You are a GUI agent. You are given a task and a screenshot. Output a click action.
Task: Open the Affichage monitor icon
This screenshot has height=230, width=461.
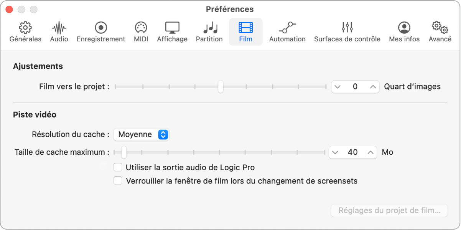point(172,28)
